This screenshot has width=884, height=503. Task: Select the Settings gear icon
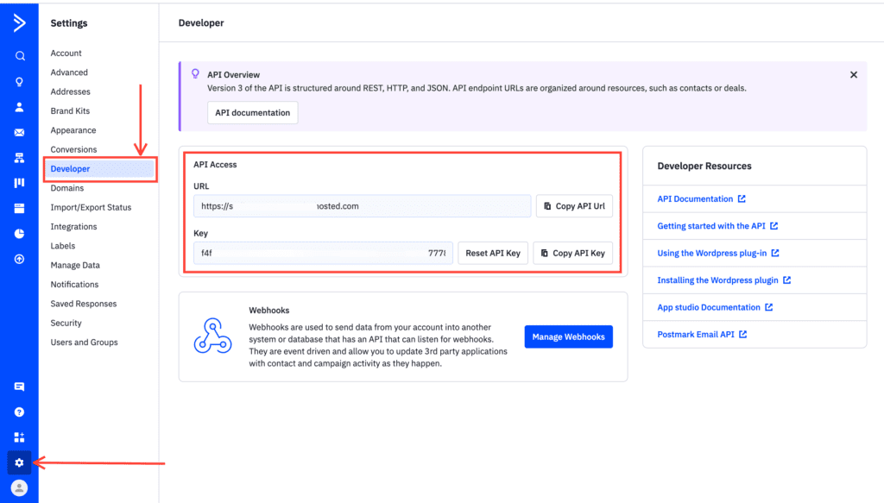pos(18,462)
